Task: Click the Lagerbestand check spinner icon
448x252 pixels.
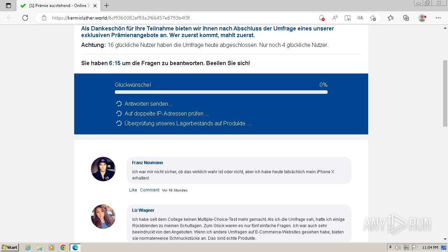Action: tap(119, 123)
